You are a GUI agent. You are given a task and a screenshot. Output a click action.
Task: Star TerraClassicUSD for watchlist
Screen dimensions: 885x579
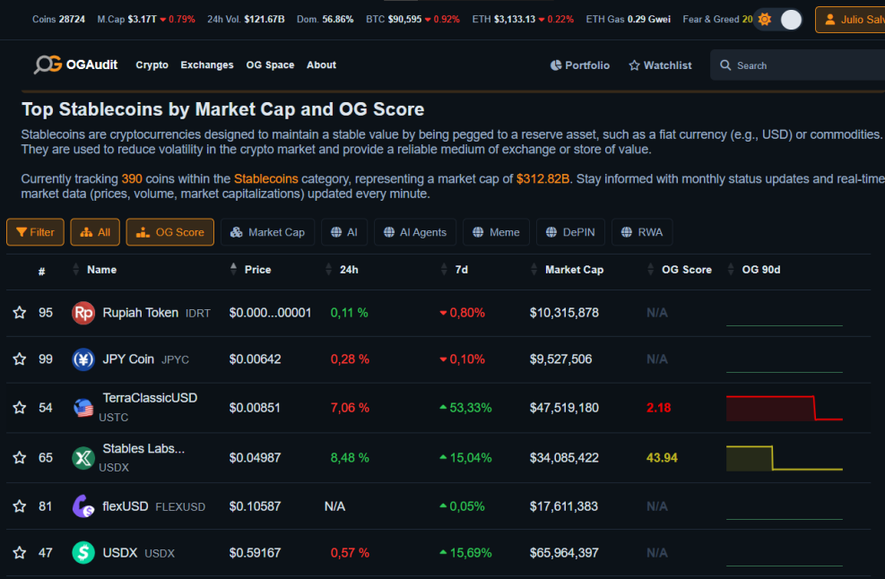pos(20,408)
